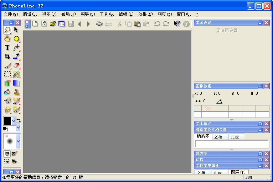This screenshot has width=273, height=182.
Task: Switch to the 缩略图 tab
Action: tap(203, 136)
